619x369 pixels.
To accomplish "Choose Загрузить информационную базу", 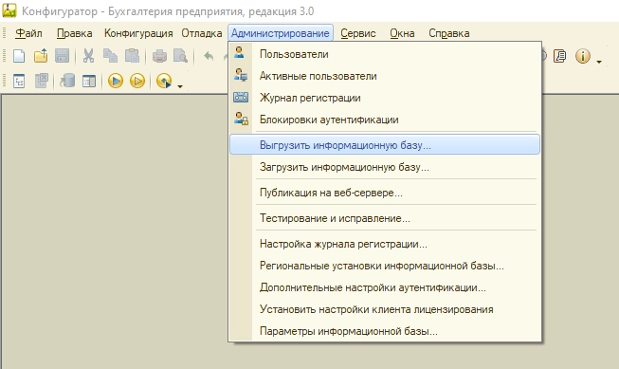I will click(385, 167).
